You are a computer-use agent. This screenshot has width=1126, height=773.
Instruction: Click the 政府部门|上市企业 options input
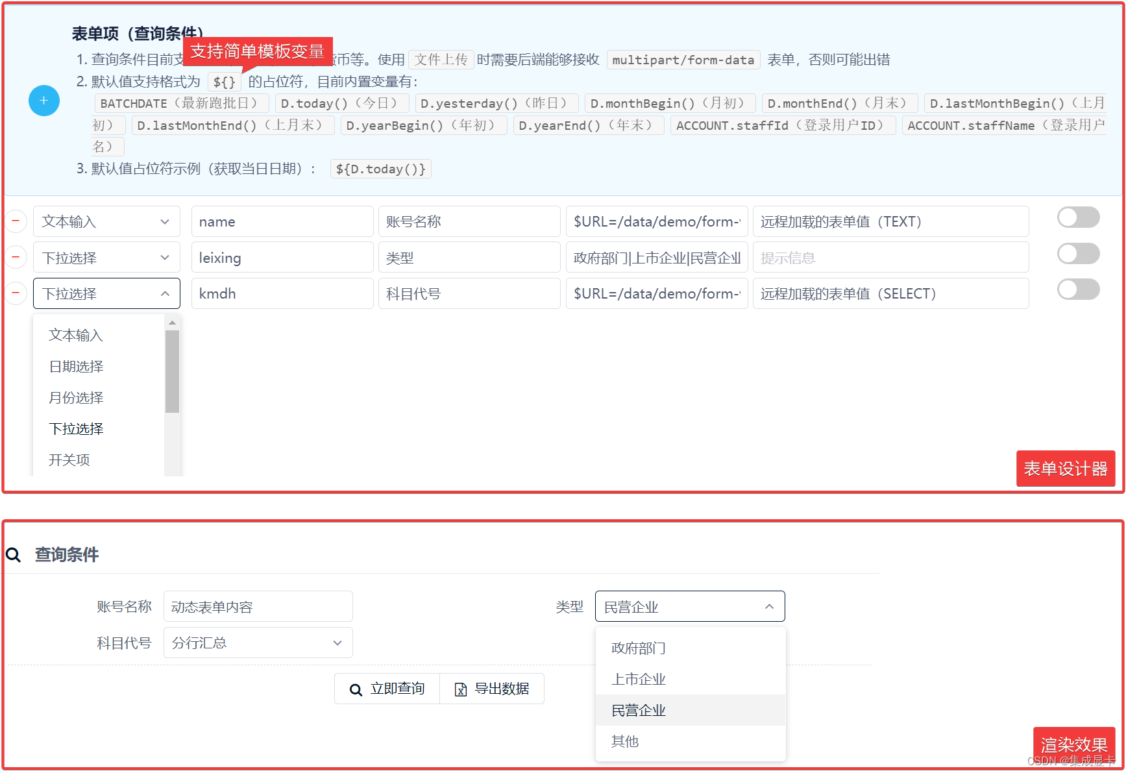click(657, 258)
